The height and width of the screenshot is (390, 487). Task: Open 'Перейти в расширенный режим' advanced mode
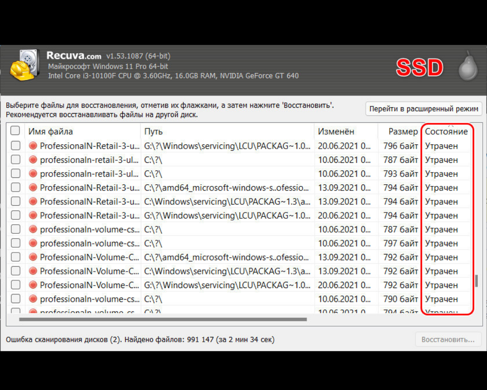[x=424, y=109]
